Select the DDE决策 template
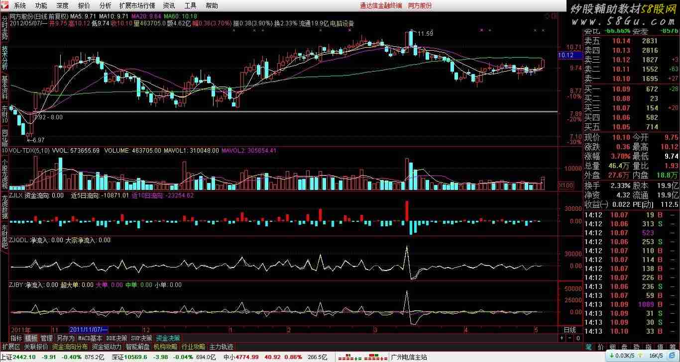 (116, 338)
